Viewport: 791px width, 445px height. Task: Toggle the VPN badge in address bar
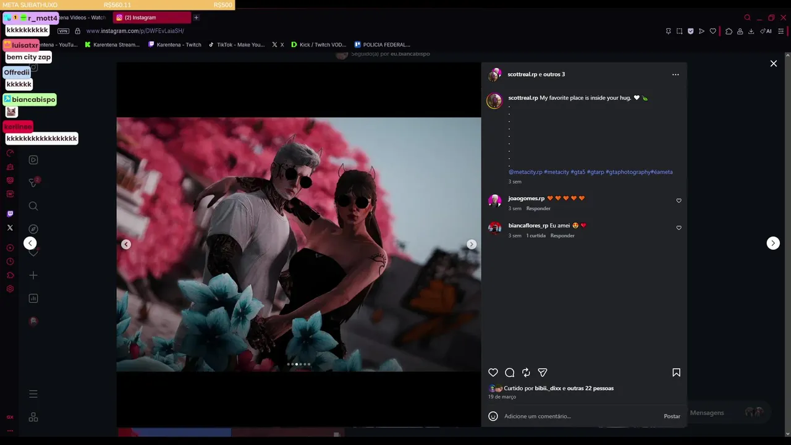point(63,31)
